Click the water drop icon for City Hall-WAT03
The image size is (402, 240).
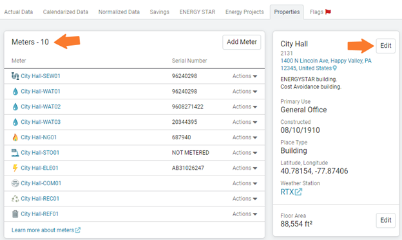15,122
